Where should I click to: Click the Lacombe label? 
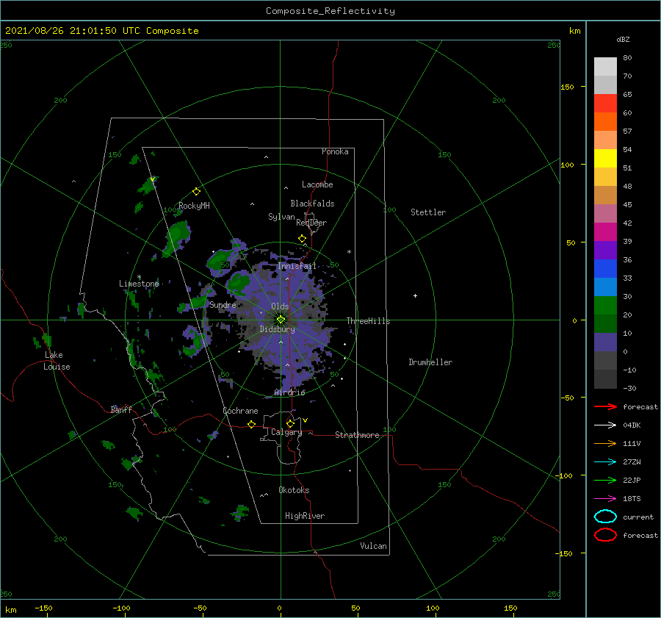point(317,184)
